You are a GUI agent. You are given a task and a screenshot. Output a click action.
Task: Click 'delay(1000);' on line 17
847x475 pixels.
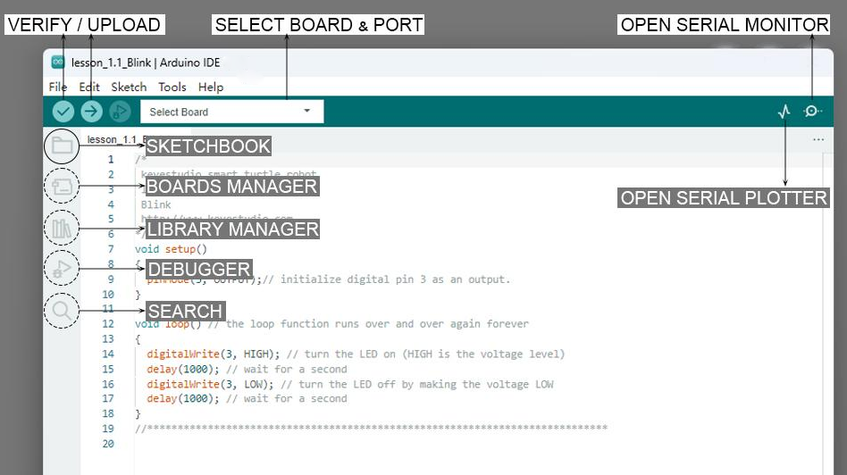[182, 398]
